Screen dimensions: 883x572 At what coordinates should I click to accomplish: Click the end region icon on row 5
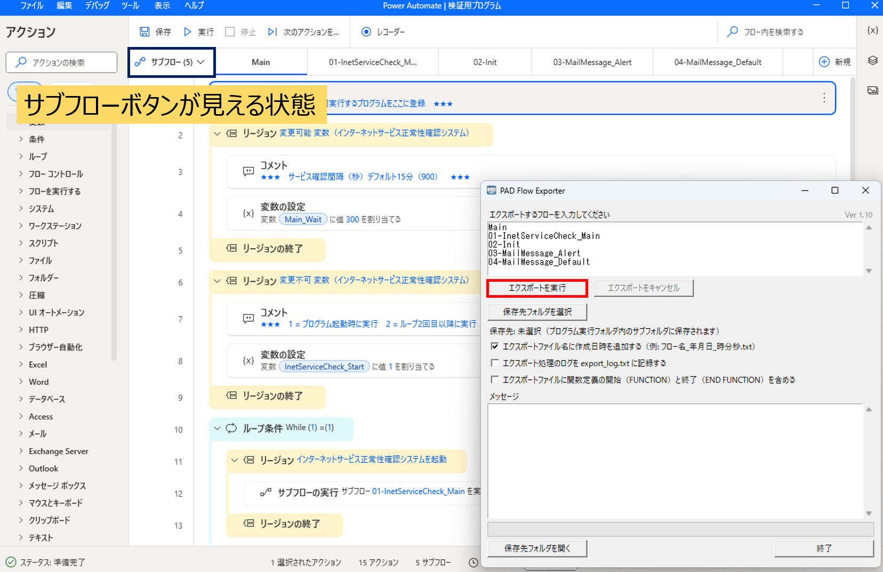pyautogui.click(x=231, y=248)
